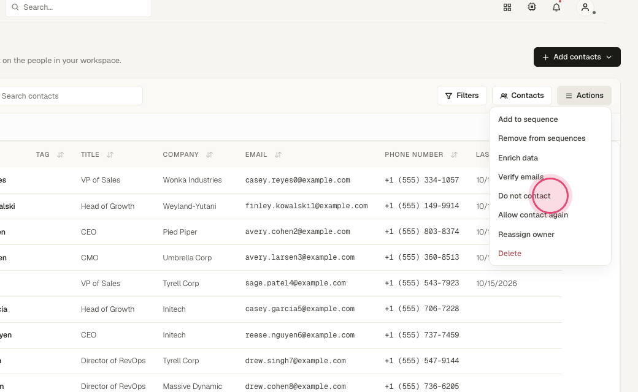Viewport: 638px width, 392px height.
Task: Click email avery.cohen2@example.com
Action: [x=298, y=232]
